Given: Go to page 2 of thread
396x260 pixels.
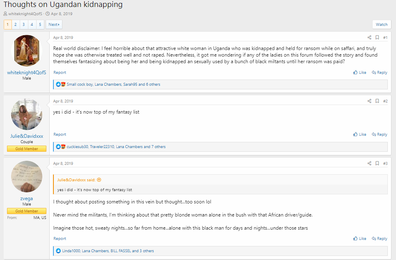Looking at the screenshot, I should (16, 25).
